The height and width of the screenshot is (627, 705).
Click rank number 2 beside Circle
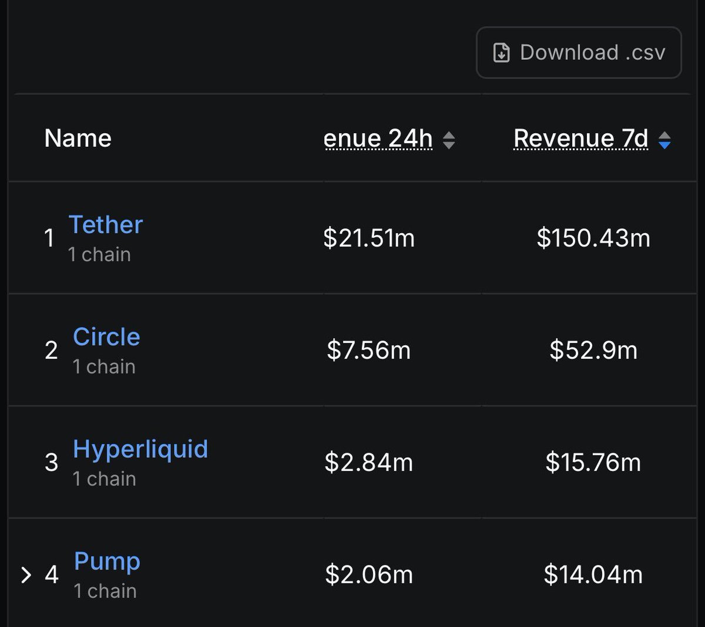pos(51,350)
